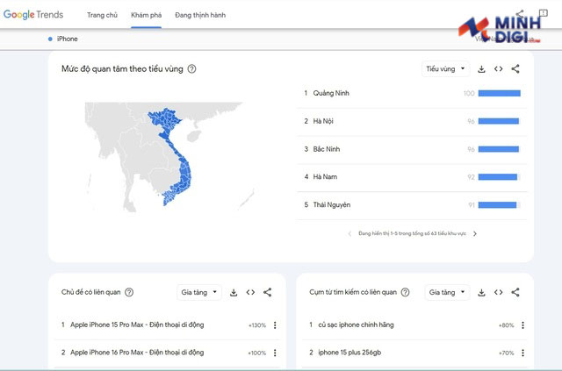
Task: Click the +80% value for củ sạc iphone
Action: tap(506, 325)
